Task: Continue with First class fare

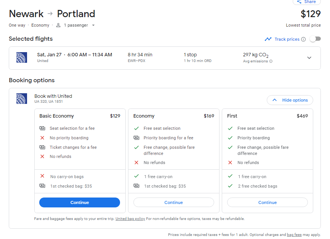Action: (x=267, y=202)
